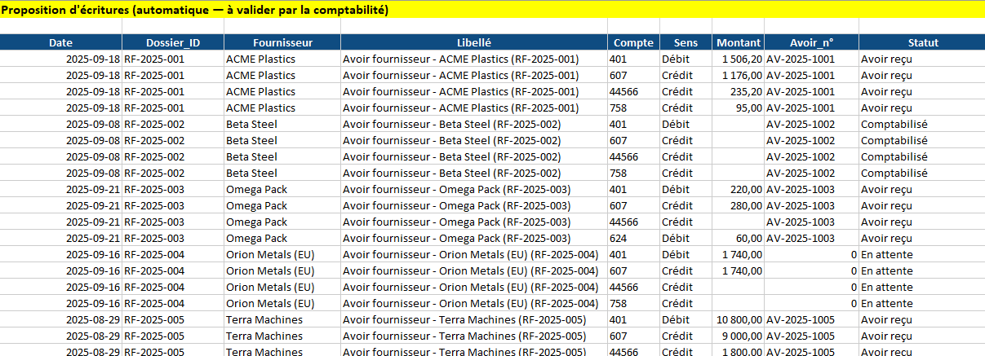Select the Dossier_ID column header

click(172, 42)
